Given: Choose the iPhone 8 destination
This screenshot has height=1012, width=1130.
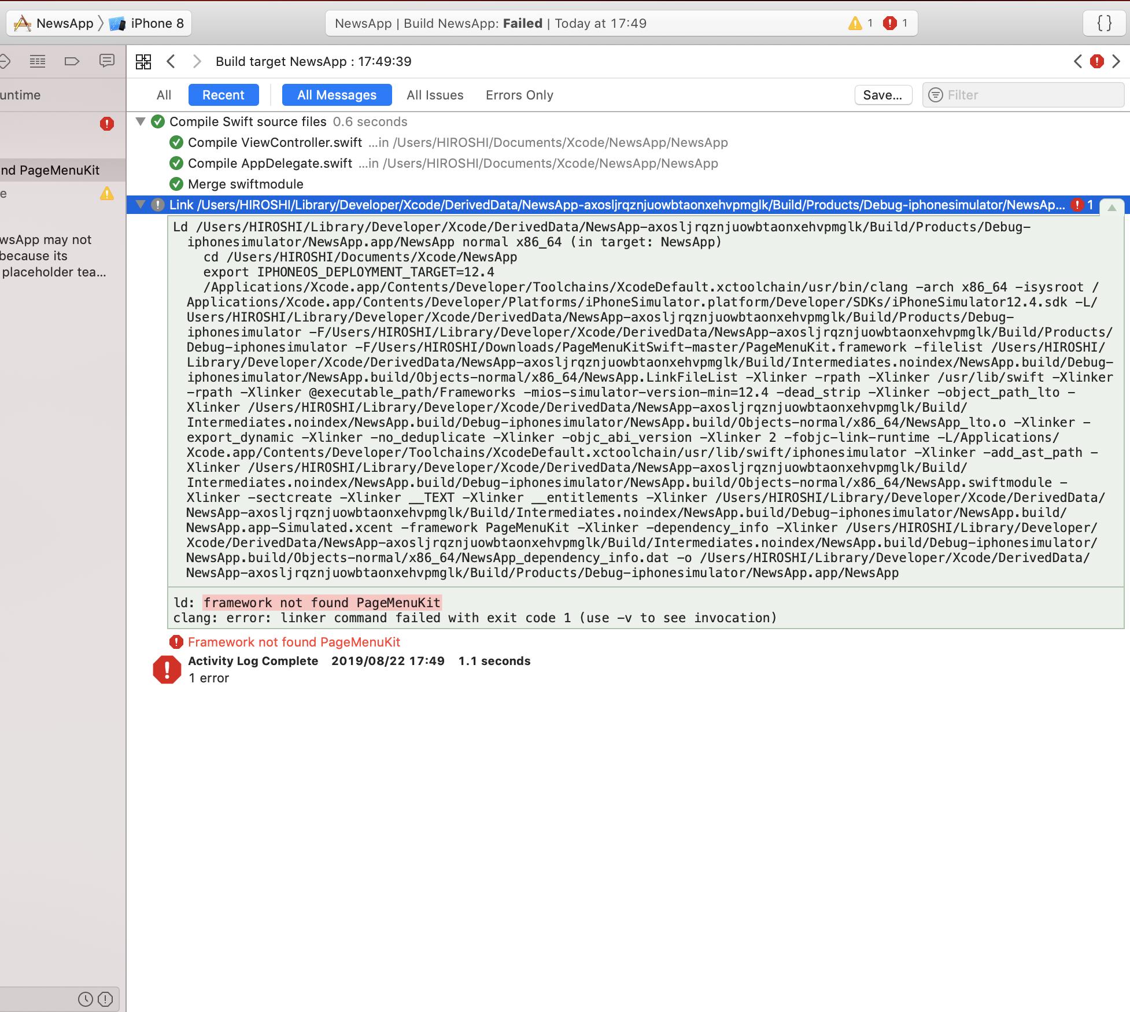Looking at the screenshot, I should pyautogui.click(x=147, y=23).
